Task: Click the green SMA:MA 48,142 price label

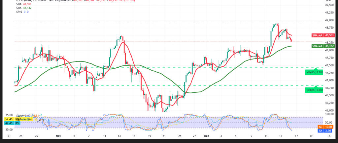Action: (x=320, y=46)
